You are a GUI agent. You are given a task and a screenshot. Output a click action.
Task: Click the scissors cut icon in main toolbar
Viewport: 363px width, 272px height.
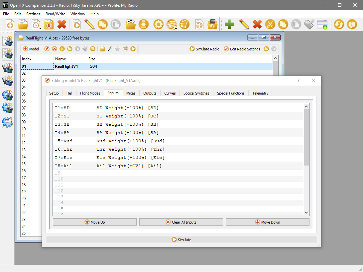(x=270, y=24)
